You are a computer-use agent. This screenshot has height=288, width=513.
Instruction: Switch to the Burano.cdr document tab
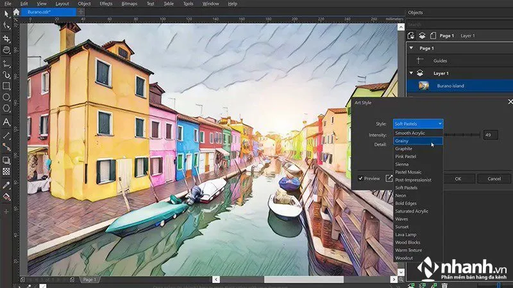[49, 12]
